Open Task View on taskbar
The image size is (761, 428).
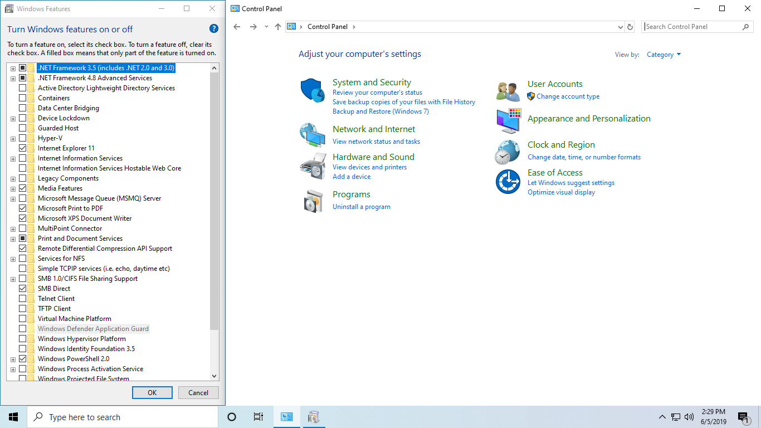coord(258,417)
